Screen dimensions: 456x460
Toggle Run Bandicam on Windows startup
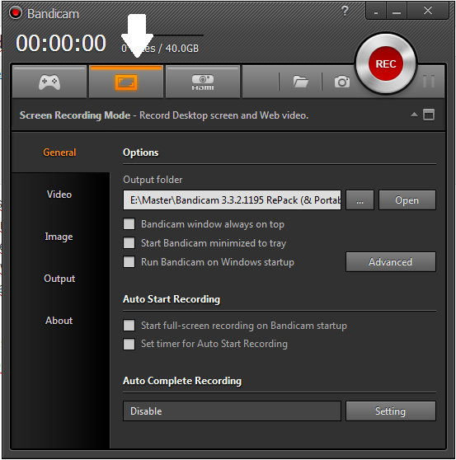[x=129, y=262]
